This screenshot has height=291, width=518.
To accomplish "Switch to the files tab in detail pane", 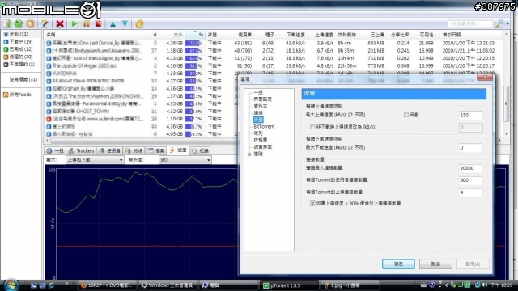I will [156, 151].
